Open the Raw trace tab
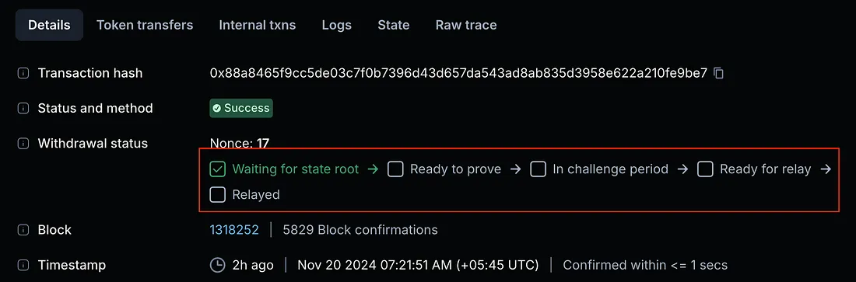Image resolution: width=856 pixels, height=282 pixels. (466, 25)
